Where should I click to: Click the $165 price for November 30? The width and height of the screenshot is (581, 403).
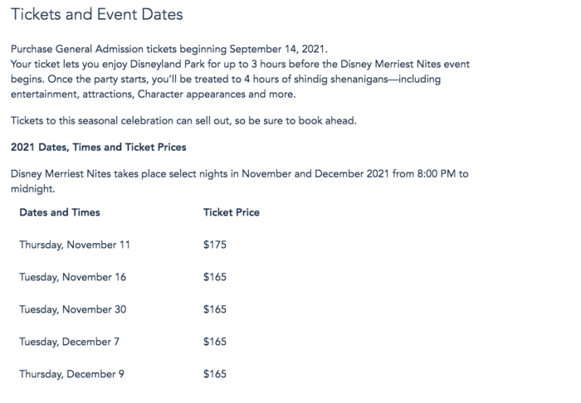point(214,309)
